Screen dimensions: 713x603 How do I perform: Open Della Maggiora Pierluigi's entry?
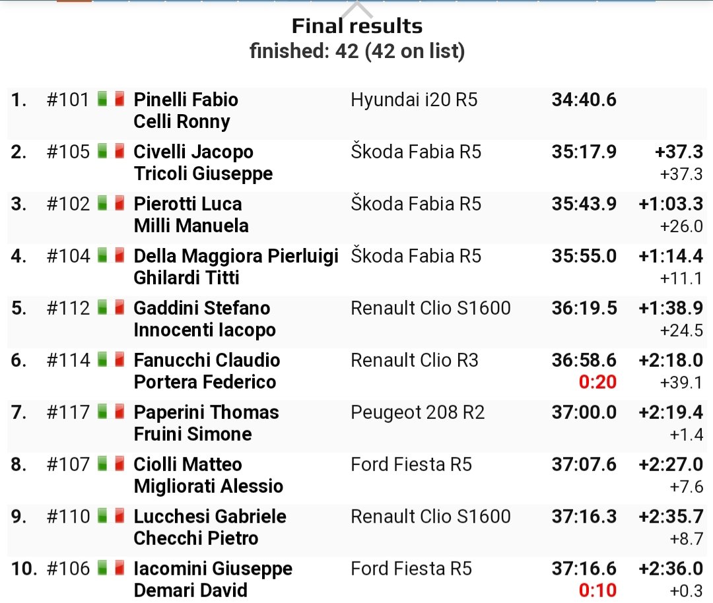pos(236,256)
